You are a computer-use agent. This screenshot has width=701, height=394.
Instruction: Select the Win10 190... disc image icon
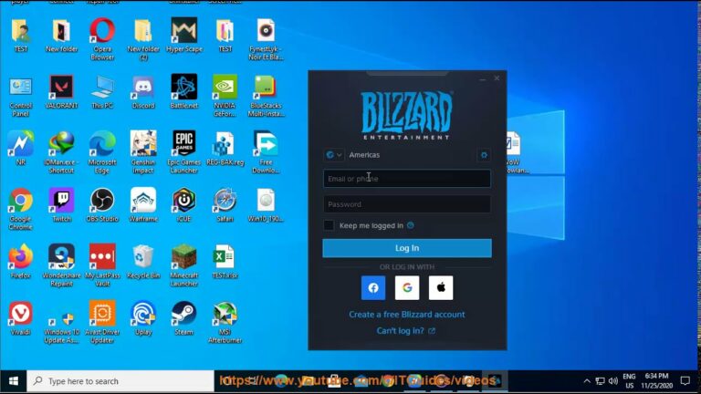[266, 205]
